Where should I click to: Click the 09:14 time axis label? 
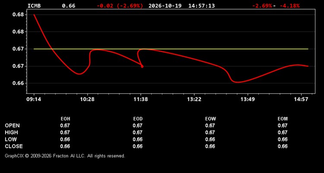point(34,99)
